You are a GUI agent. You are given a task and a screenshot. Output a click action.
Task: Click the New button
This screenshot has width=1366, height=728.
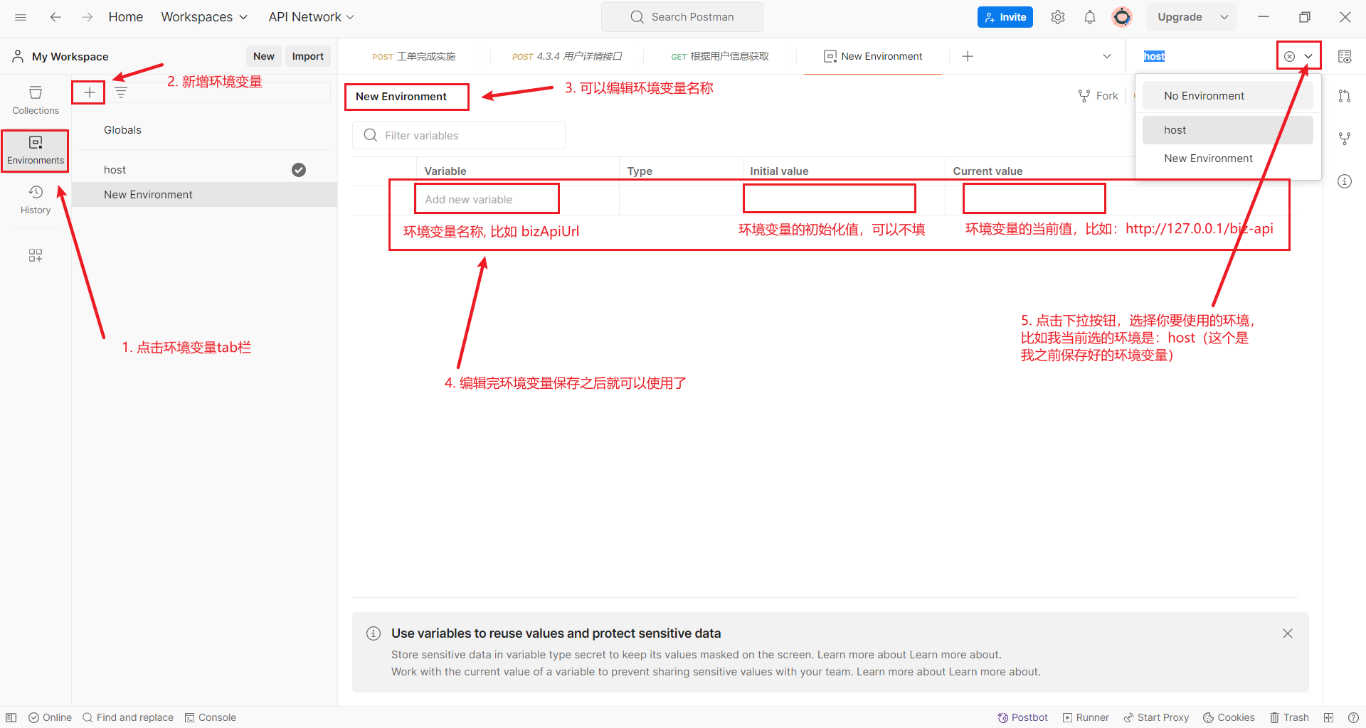click(264, 56)
